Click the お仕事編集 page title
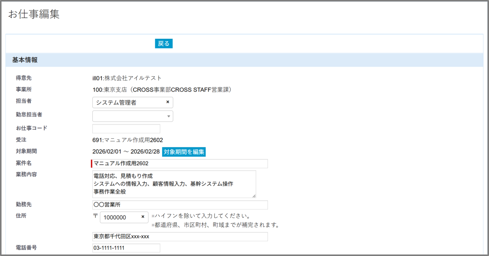 click(x=34, y=14)
